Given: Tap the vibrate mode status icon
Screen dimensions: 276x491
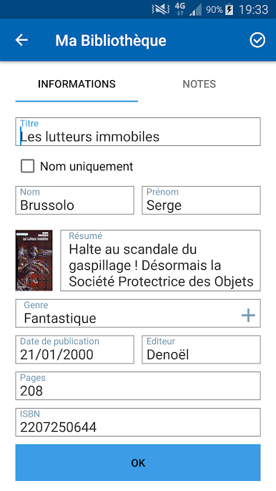Looking at the screenshot, I should point(160,9).
